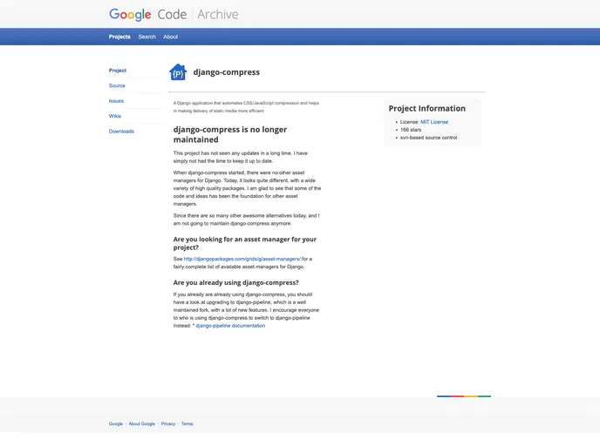Click Google link in footer
This screenshot has height=446, width=600.
[x=116, y=424]
